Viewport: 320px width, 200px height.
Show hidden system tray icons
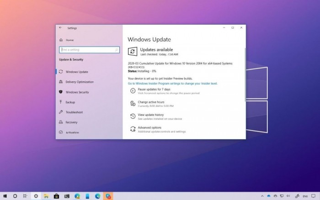coord(262,195)
